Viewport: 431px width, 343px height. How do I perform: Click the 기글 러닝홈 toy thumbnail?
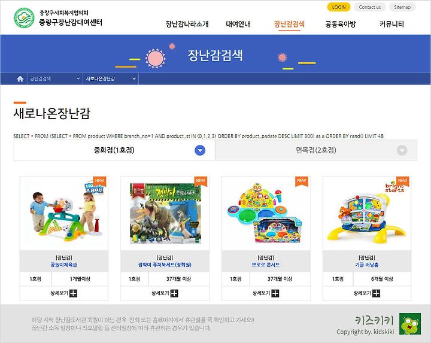367,214
